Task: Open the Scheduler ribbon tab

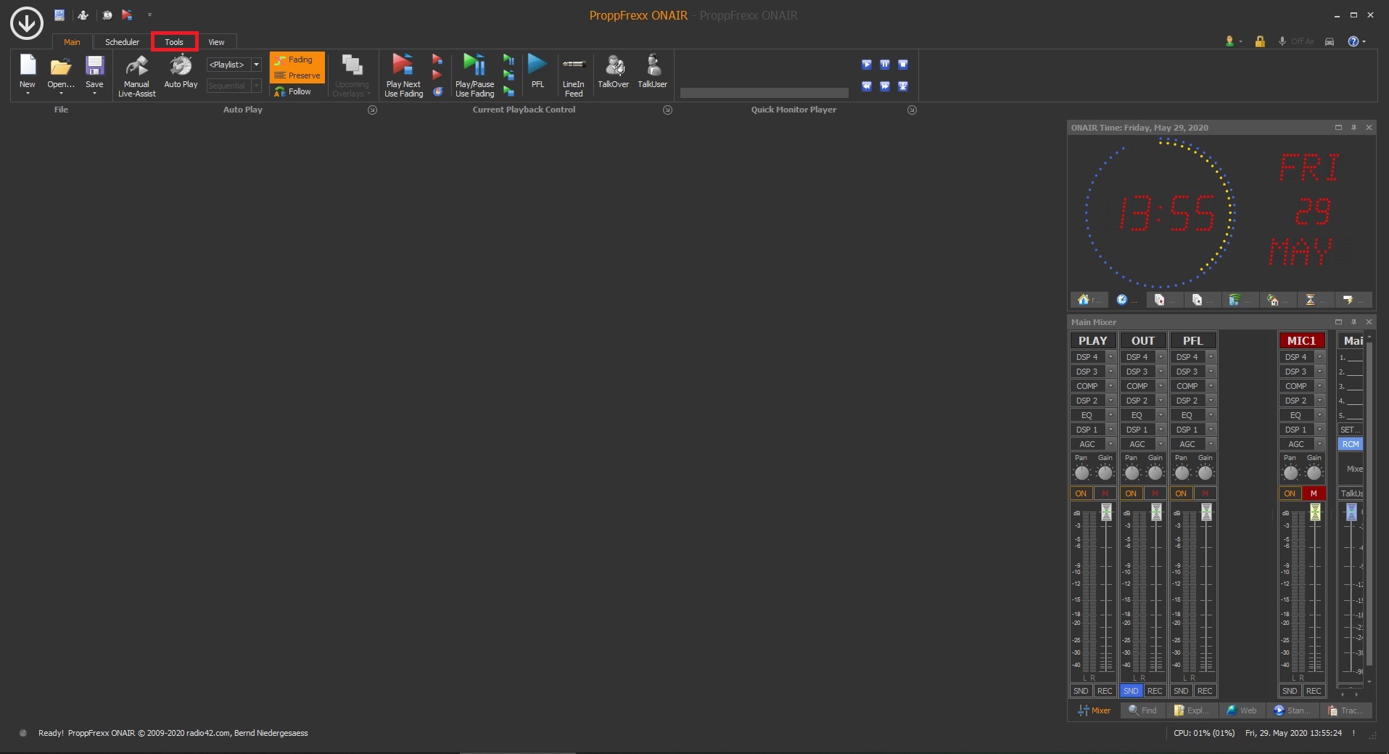Action: 122,42
